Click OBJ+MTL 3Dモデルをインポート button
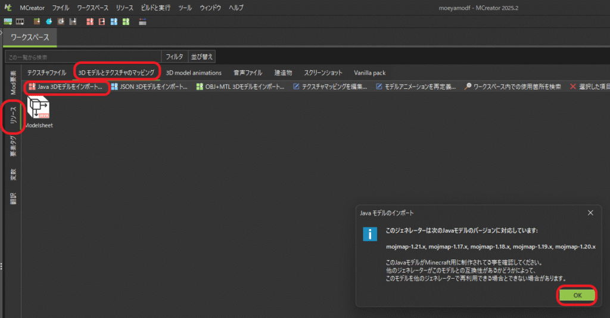 coord(241,87)
